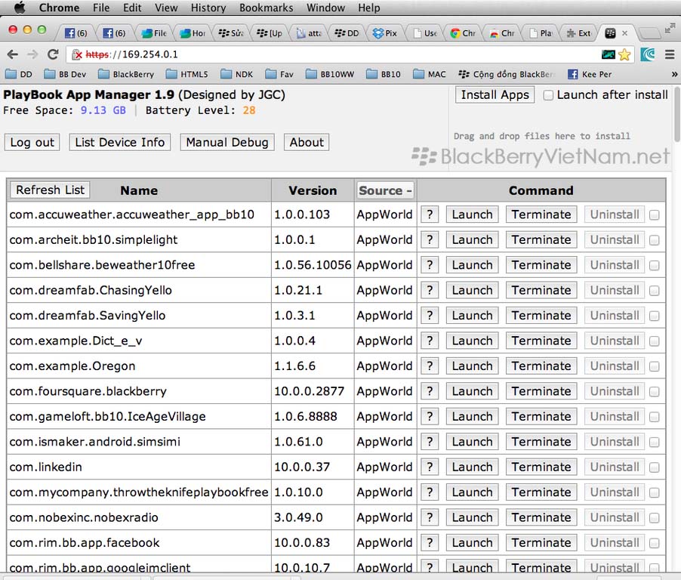Tick the checkbox for com.gameloft.bb10.IceAgeVillage
The image size is (681, 580).
pyautogui.click(x=654, y=417)
